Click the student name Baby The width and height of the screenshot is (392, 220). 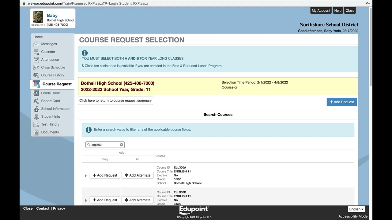pyautogui.click(x=52, y=15)
